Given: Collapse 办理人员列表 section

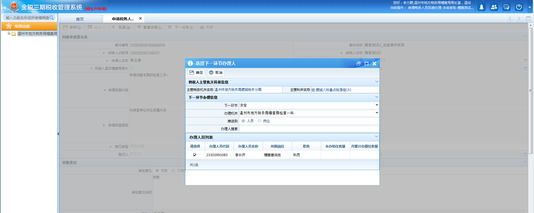Looking at the screenshot, I should tap(376, 136).
